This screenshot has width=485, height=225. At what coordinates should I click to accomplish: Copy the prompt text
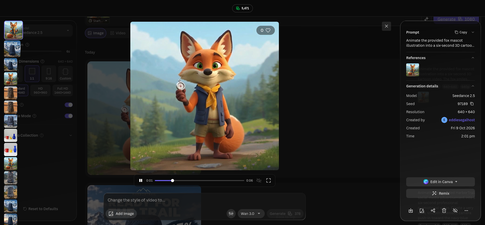[461, 32]
